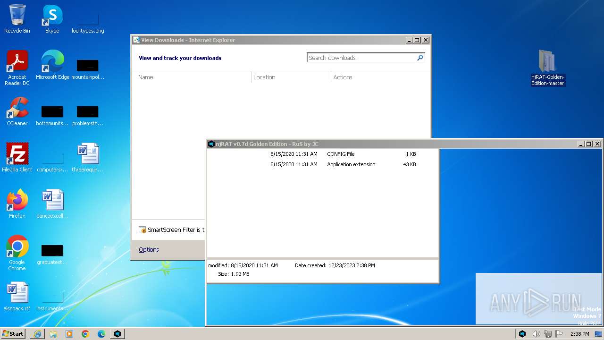Open the Skype desktop shortcut
604x340 pixels.
[52, 19]
